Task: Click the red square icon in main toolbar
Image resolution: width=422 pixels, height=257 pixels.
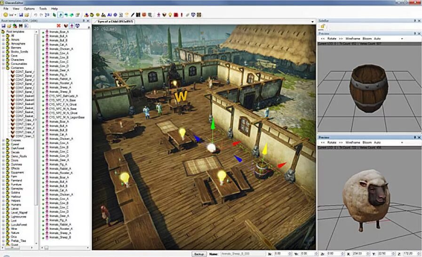Action: pos(176,15)
